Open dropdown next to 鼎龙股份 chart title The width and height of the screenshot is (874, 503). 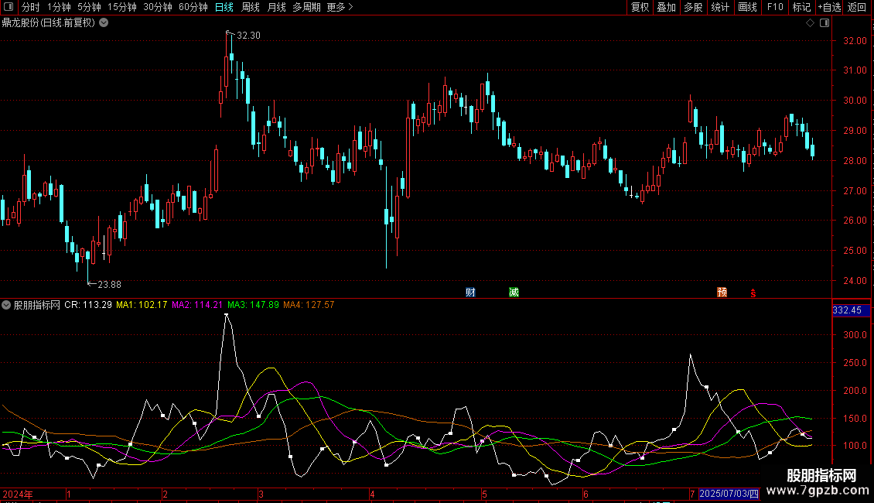[104, 23]
